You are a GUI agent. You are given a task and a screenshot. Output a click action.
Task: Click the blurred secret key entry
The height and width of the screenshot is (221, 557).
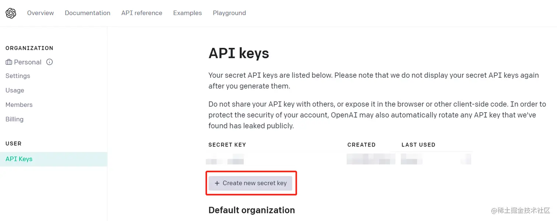click(x=225, y=161)
